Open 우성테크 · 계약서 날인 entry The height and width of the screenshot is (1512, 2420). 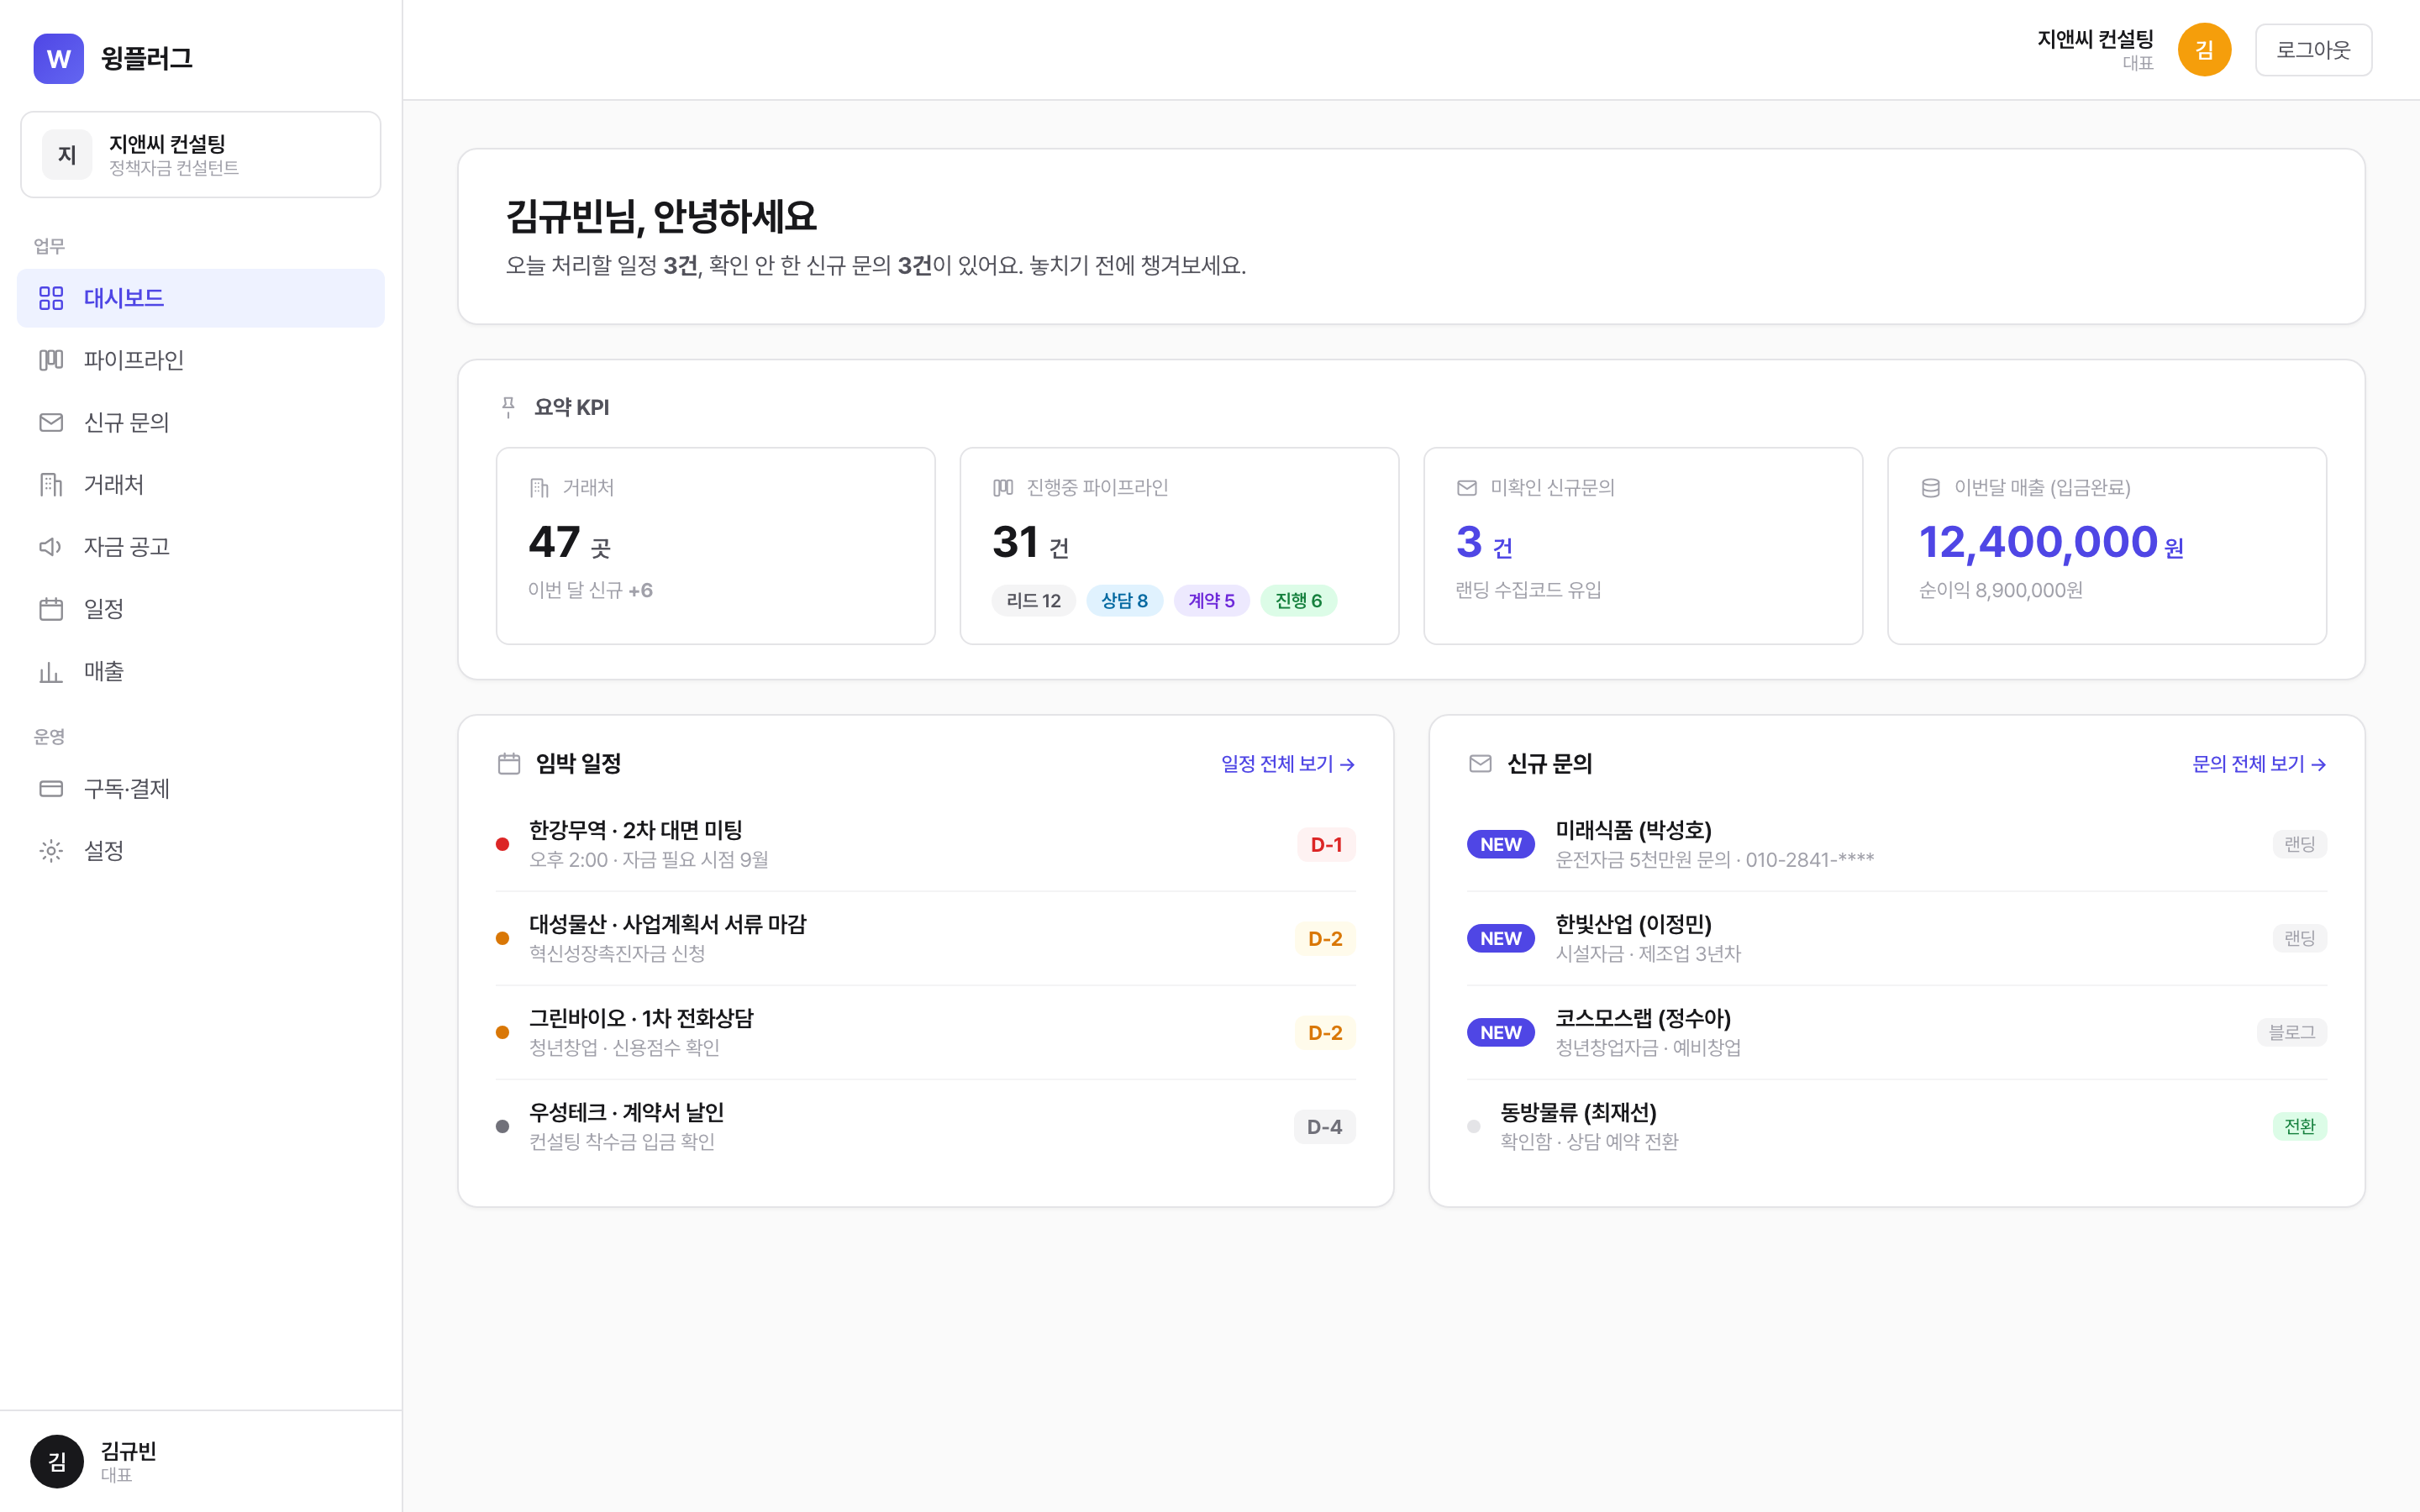926,1127
